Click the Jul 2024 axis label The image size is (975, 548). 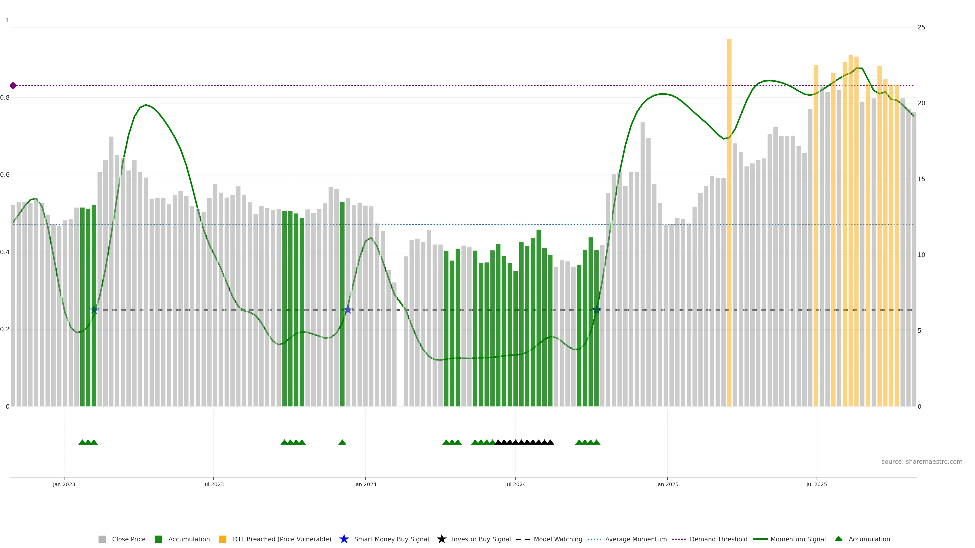click(x=515, y=484)
